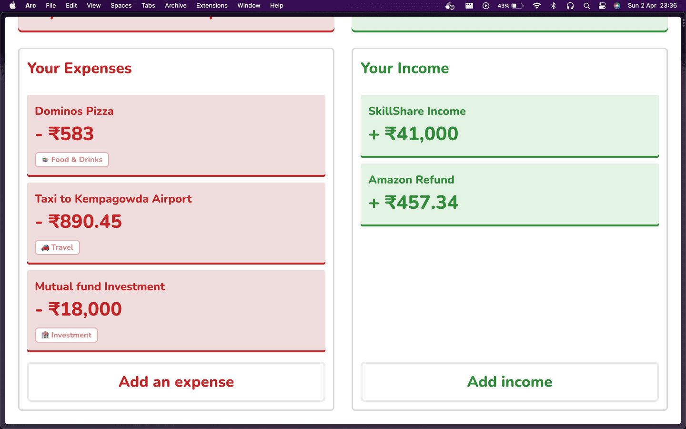The image size is (686, 429).
Task: Click the date and time Sun 2 Apr 23:36
Action: click(652, 6)
